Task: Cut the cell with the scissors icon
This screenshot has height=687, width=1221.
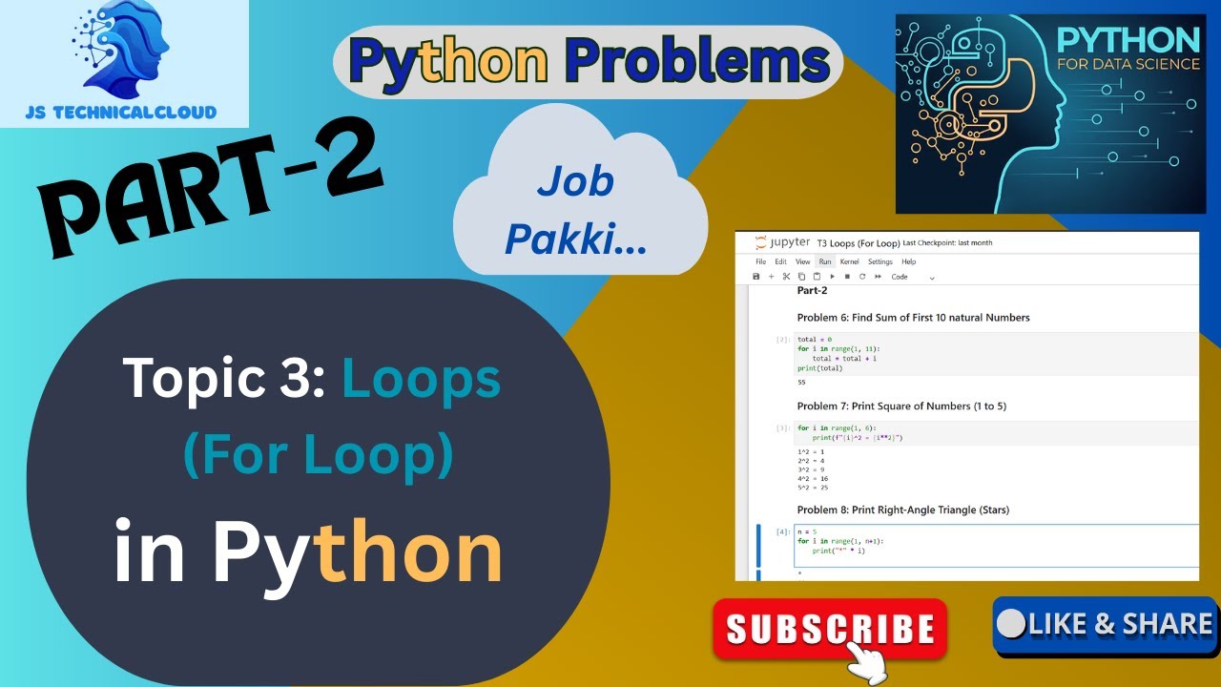Action: point(786,277)
